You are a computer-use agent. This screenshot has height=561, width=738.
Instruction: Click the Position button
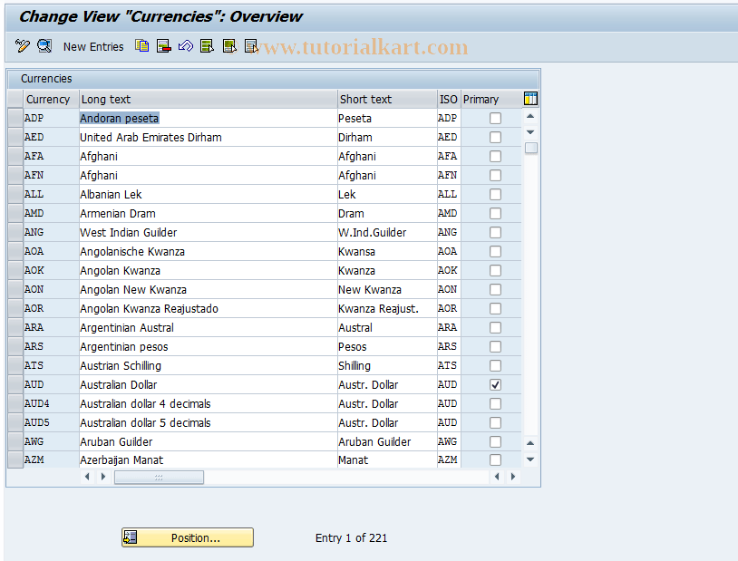tap(186, 537)
